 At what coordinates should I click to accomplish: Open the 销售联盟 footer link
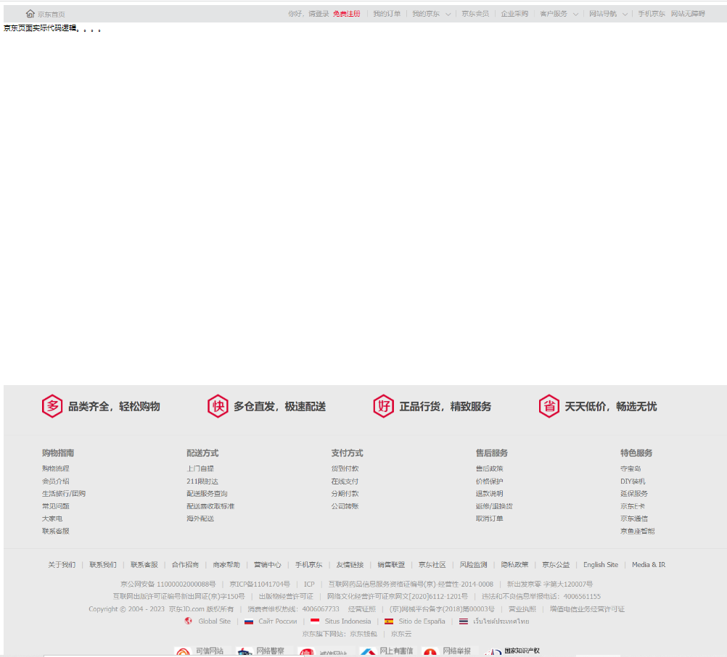click(x=391, y=564)
